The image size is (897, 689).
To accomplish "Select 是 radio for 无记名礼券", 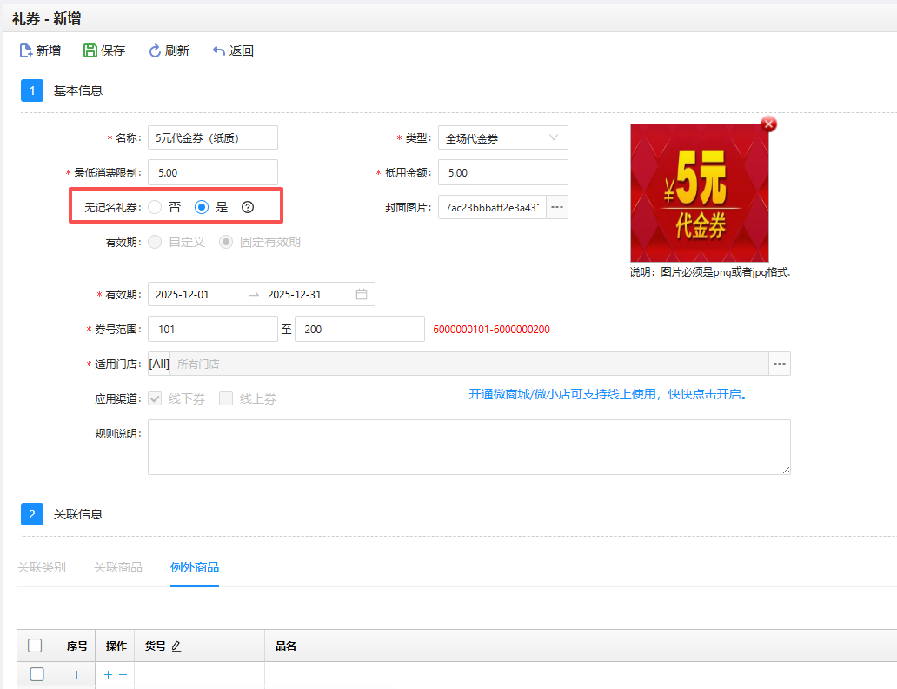I will [x=202, y=207].
